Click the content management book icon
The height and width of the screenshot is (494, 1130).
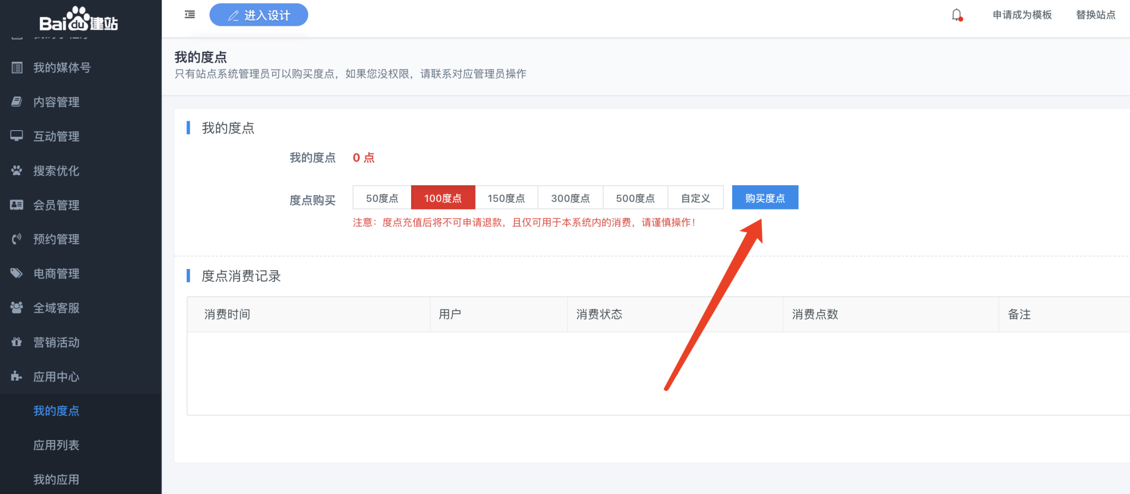pos(17,102)
